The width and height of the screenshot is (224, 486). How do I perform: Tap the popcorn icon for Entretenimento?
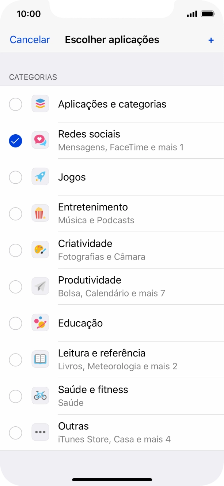(x=40, y=213)
